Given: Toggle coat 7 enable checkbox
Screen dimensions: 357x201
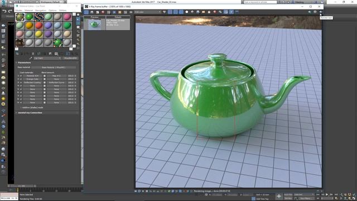Looking at the screenshot, I should pos(21,95).
